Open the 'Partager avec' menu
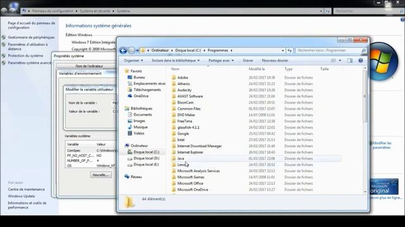The image size is (405, 227). (x=221, y=61)
